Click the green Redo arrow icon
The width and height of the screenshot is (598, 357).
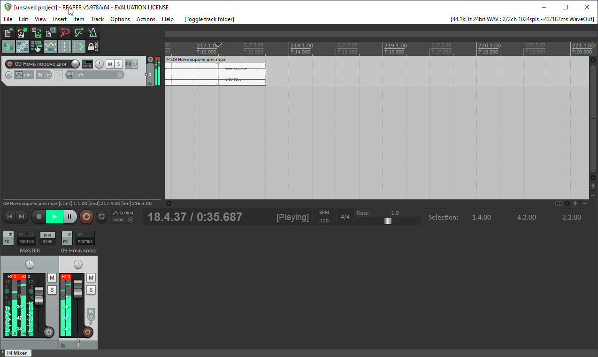(x=79, y=33)
